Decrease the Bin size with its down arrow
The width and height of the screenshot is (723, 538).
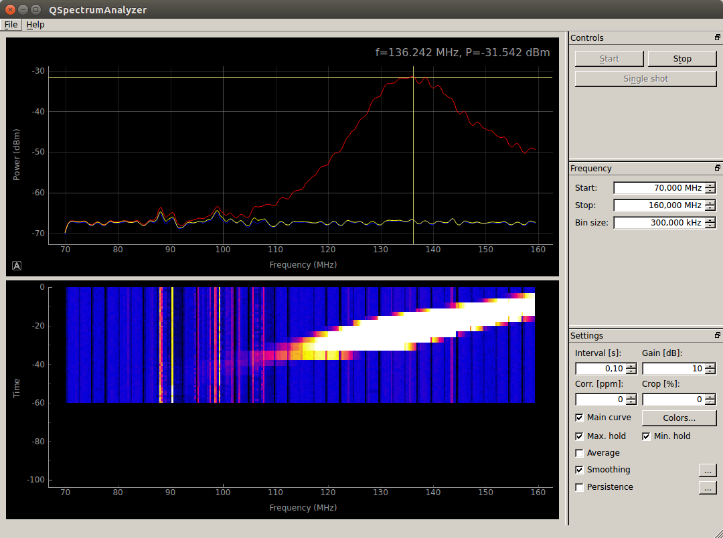[x=710, y=226]
